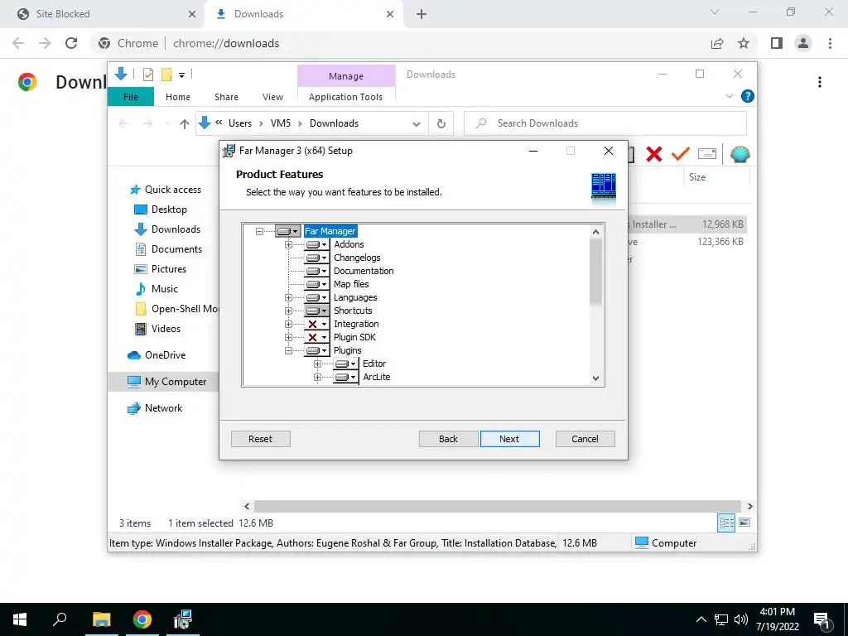Click the Manage contextual tab

[346, 76]
